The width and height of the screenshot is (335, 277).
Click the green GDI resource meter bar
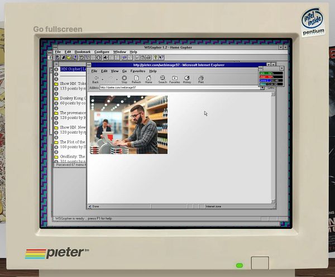pyautogui.click(x=271, y=73)
